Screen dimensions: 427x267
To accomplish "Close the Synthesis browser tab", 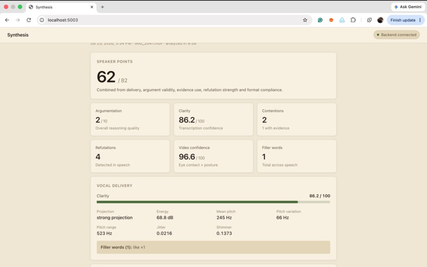I will pos(92,7).
